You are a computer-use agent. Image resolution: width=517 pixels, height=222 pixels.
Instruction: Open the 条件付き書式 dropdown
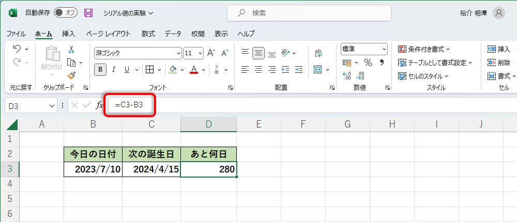pos(424,49)
